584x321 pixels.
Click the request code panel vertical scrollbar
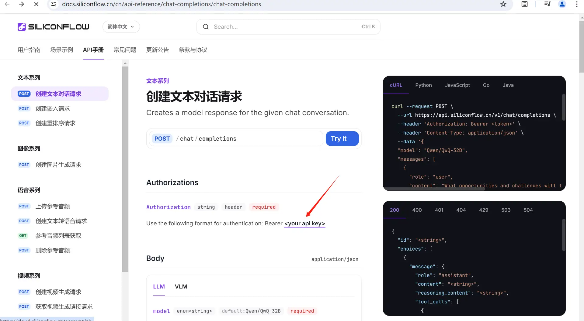click(x=564, y=107)
